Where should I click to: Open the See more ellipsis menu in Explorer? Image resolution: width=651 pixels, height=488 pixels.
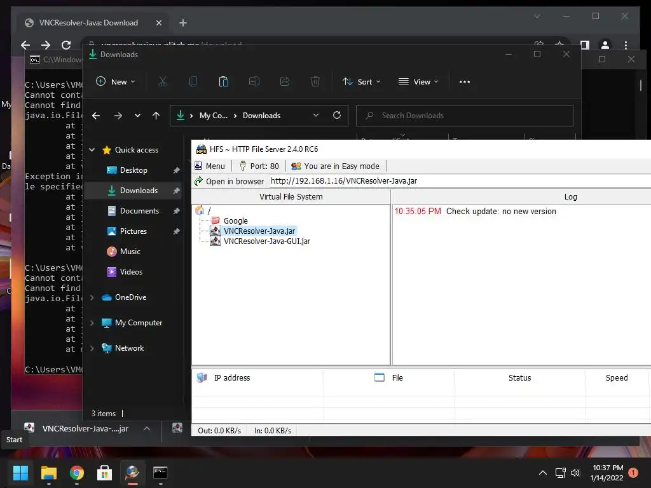(x=465, y=82)
